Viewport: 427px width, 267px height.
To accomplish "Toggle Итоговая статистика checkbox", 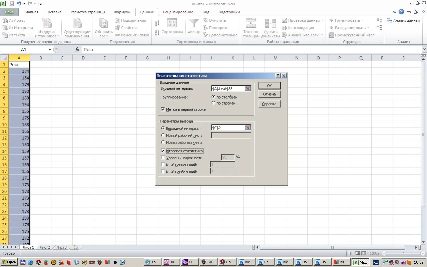I will (163, 151).
